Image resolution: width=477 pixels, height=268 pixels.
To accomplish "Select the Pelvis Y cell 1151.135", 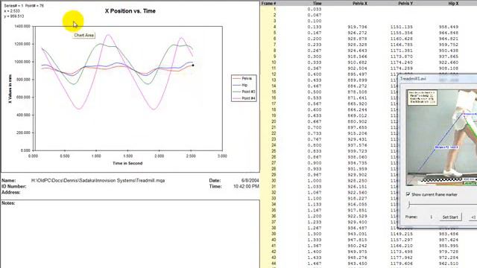I will click(x=402, y=27).
